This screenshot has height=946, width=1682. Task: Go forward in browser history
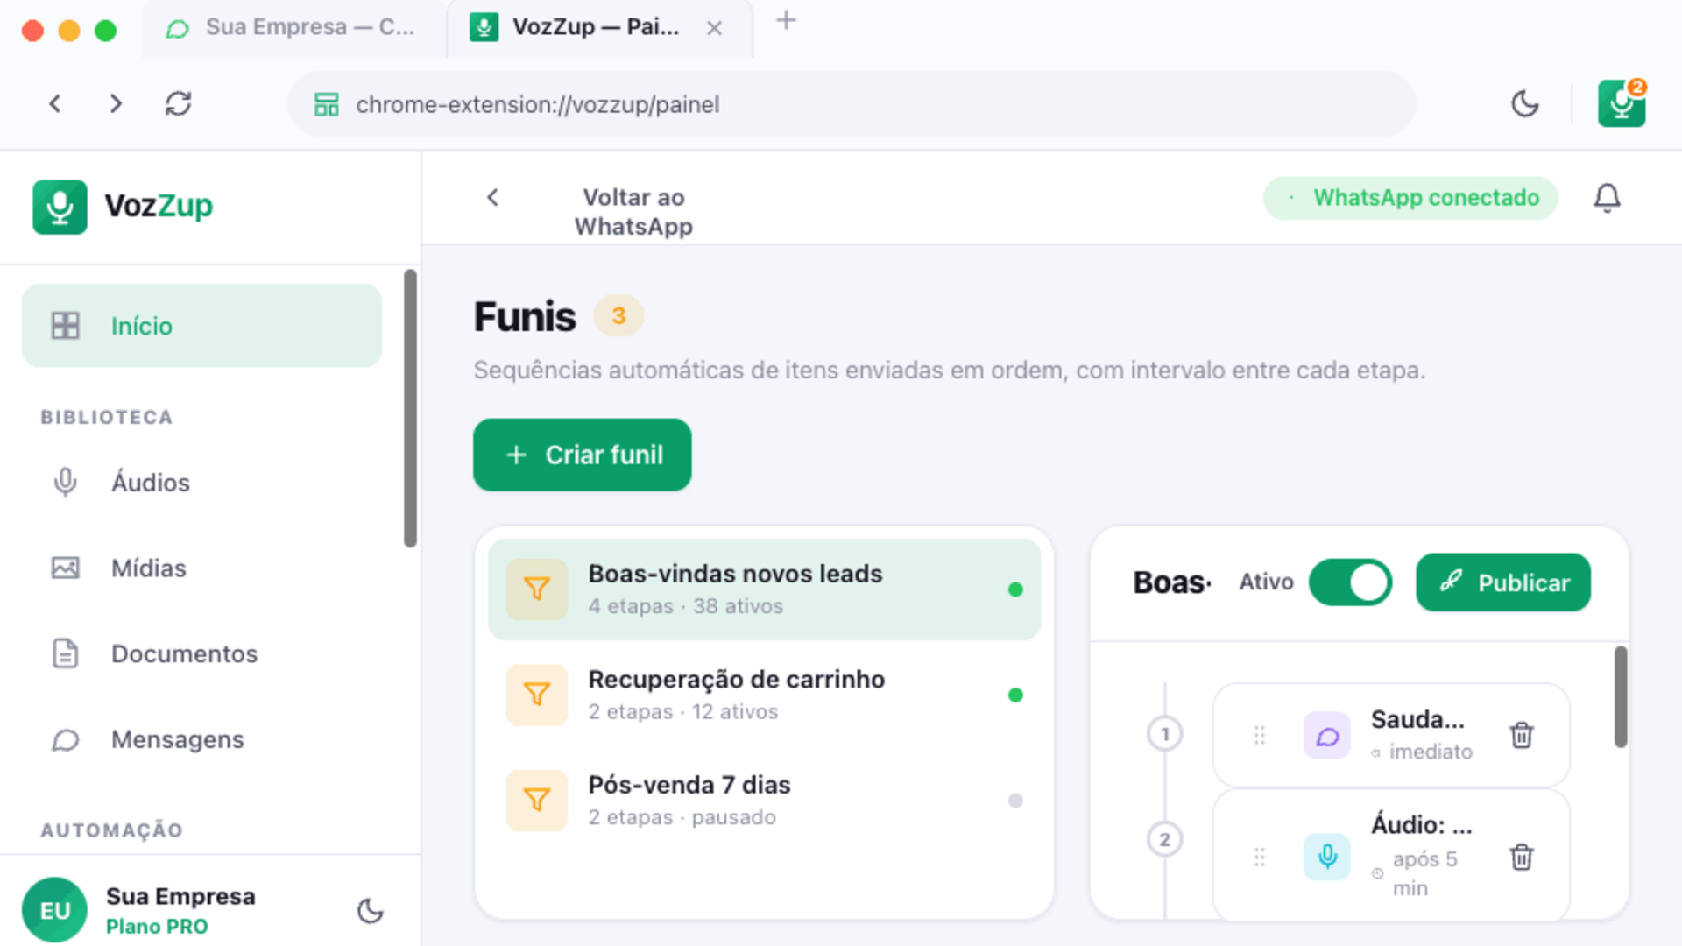(x=116, y=104)
